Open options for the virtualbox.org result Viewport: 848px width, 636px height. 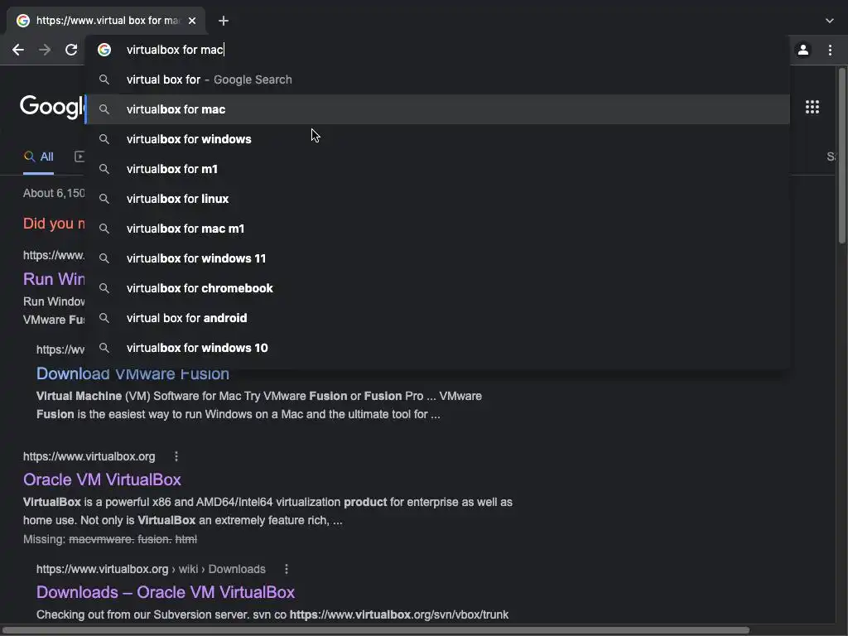(176, 456)
